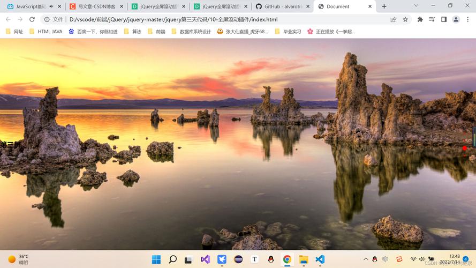Switch to the JavaScript基础 tab
Screen dimensions: 476x268
(31, 6)
